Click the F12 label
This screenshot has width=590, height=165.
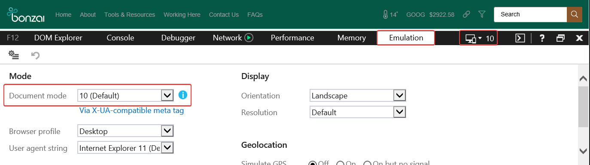pyautogui.click(x=13, y=38)
